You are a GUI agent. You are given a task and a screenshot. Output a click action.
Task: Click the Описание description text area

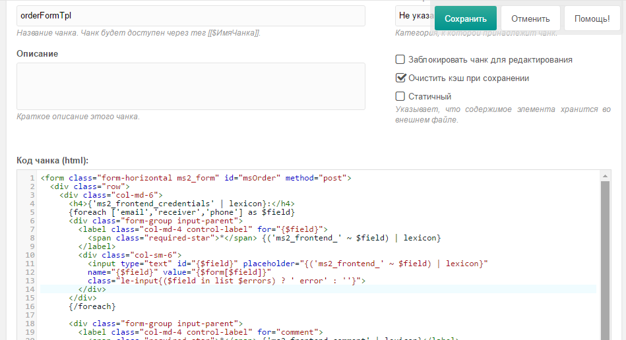[191, 86]
